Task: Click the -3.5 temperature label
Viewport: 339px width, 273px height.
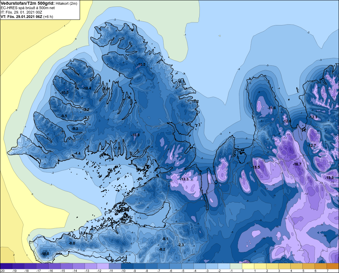Action: 83,233
